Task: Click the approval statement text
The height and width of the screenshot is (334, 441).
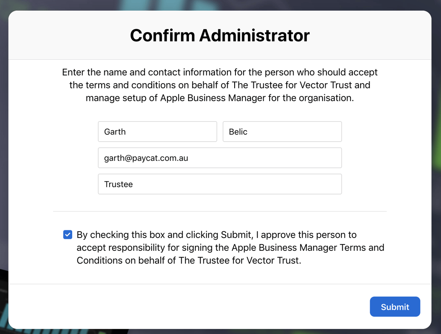Action: (230, 247)
